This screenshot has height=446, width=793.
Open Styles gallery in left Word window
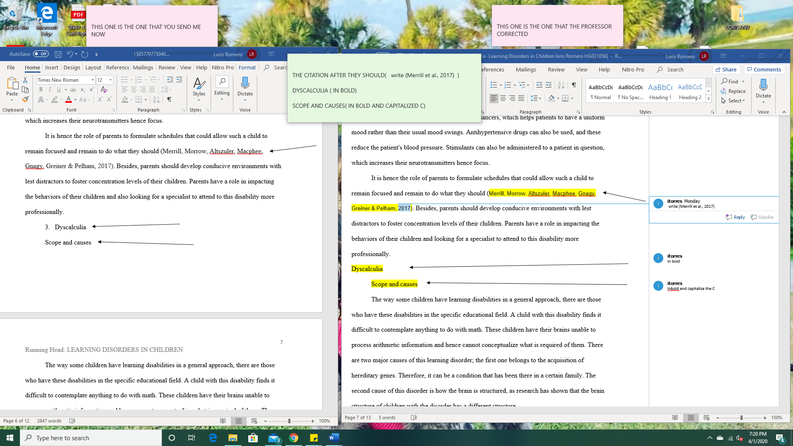(199, 88)
